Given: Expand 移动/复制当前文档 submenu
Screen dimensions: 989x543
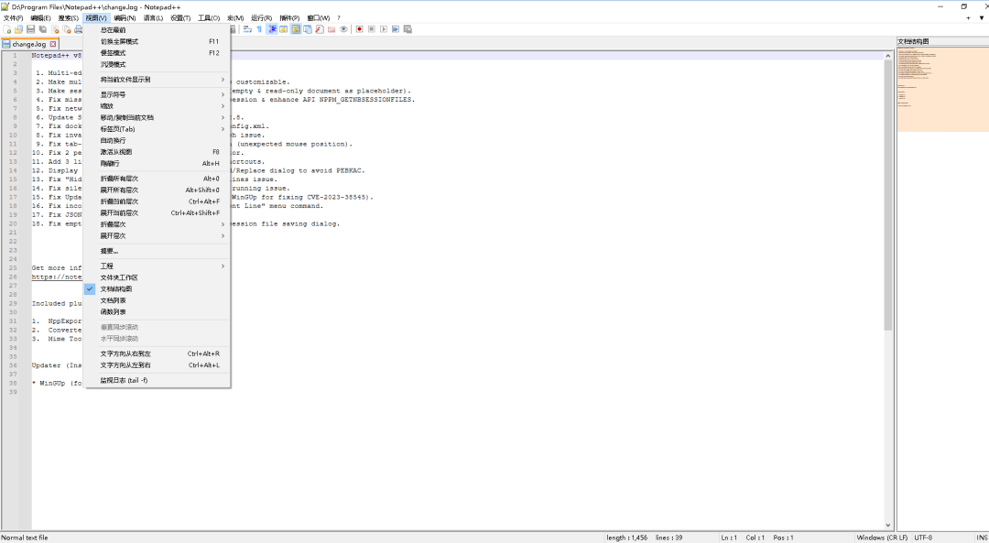Looking at the screenshot, I should pos(158,117).
